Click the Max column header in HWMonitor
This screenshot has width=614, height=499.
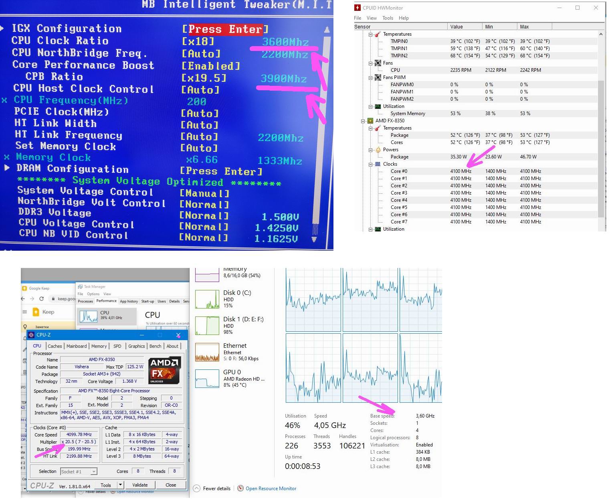pyautogui.click(x=535, y=27)
